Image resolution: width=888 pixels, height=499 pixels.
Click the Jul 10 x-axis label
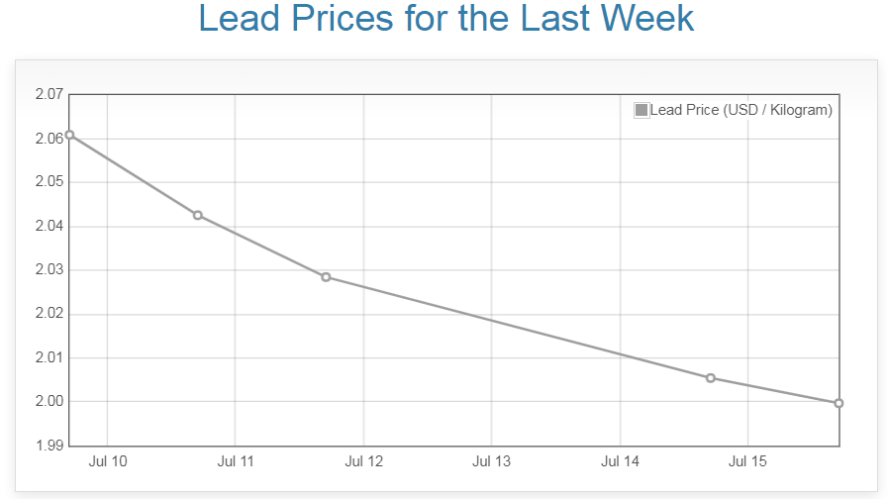point(107,461)
